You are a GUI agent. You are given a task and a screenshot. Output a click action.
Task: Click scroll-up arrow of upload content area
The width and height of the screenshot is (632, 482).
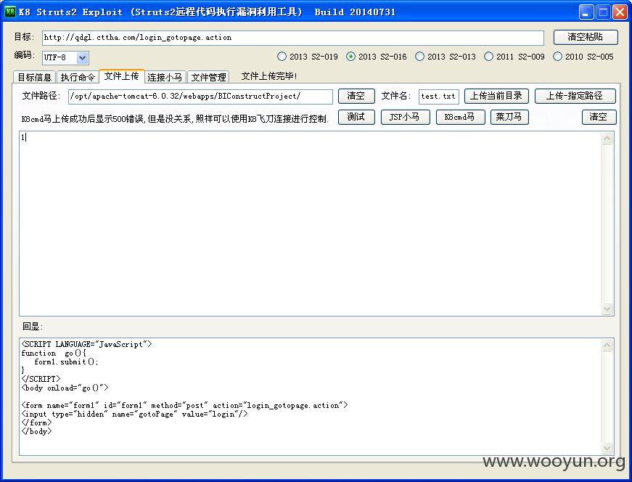coord(607,139)
